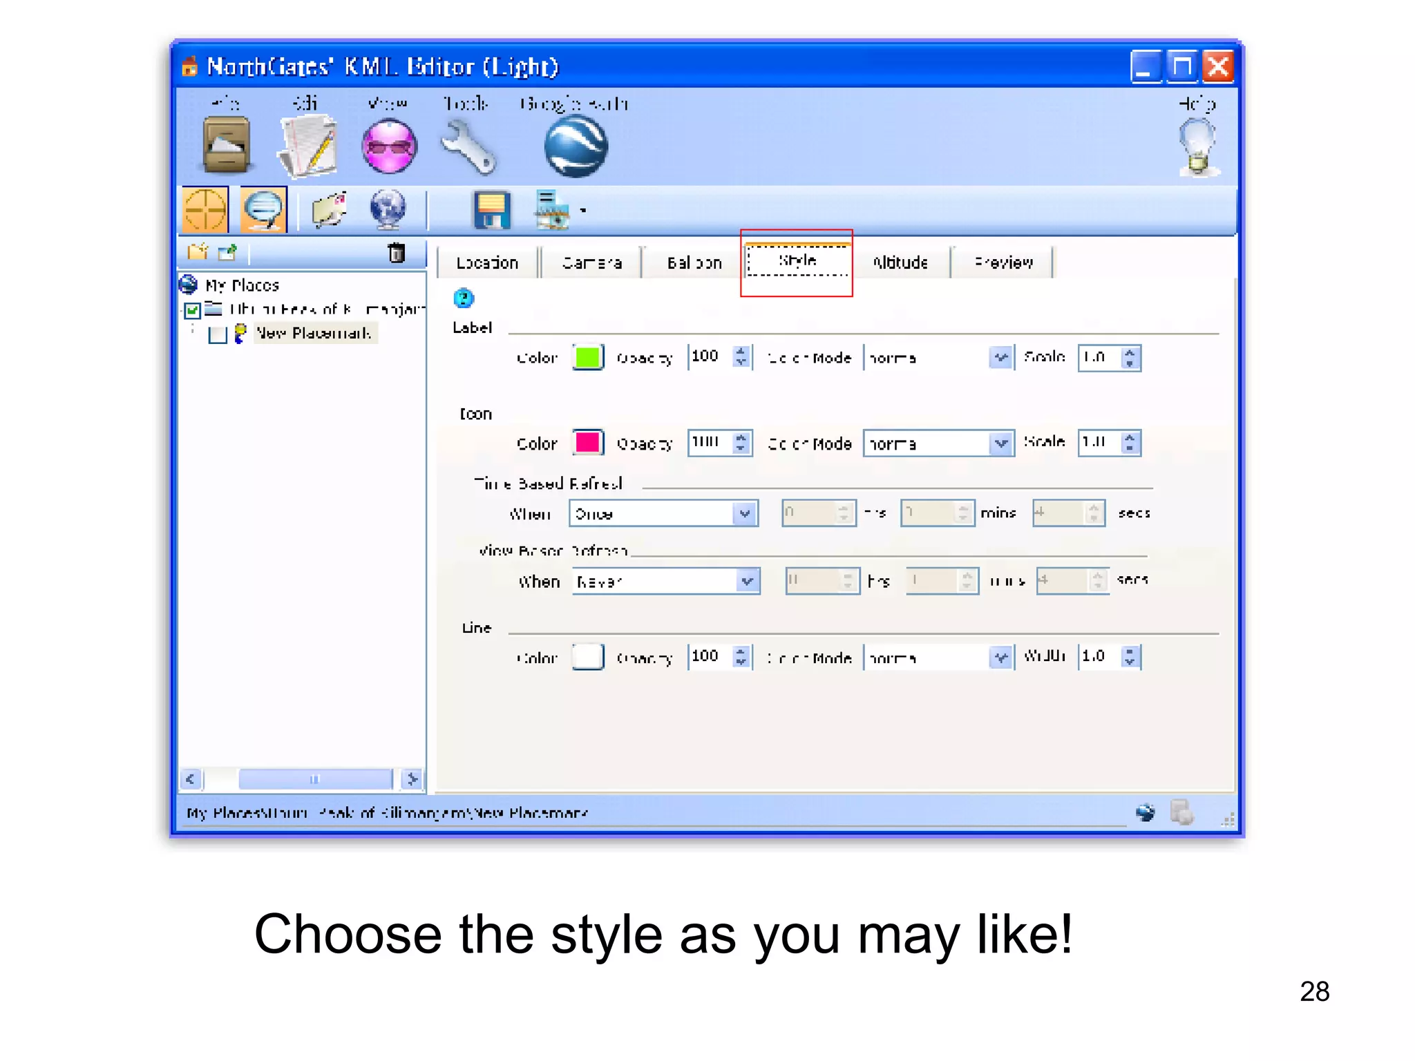Open the Google Earth globe icon
The width and height of the screenshot is (1415, 1061).
(576, 146)
